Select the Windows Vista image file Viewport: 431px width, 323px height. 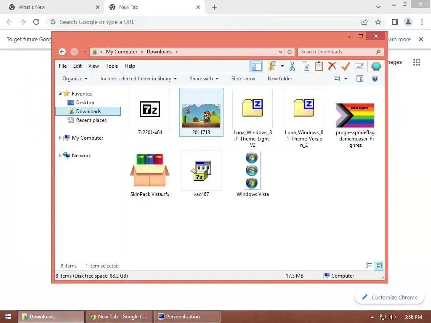tap(253, 174)
